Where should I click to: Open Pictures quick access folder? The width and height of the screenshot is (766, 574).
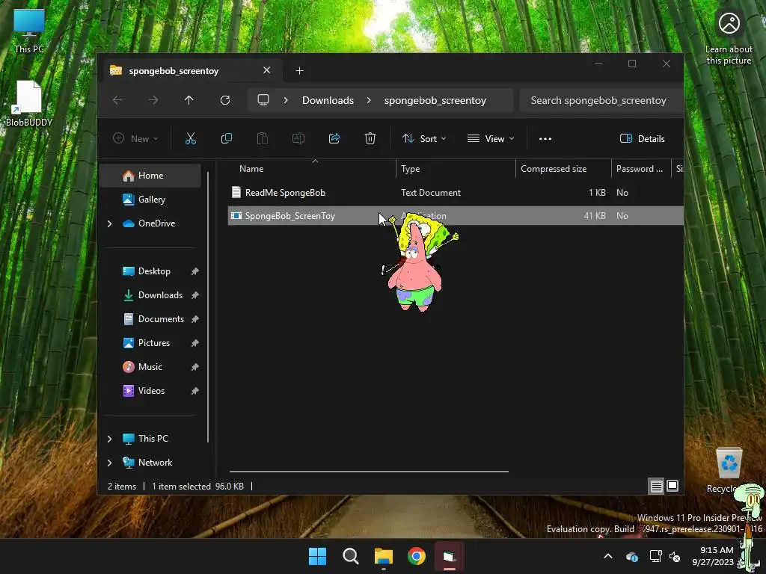pos(153,343)
